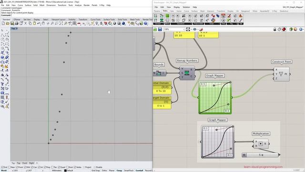Toggle the Perp osnap checkbox
The width and height of the screenshot is (305, 172).
tap(45, 167)
